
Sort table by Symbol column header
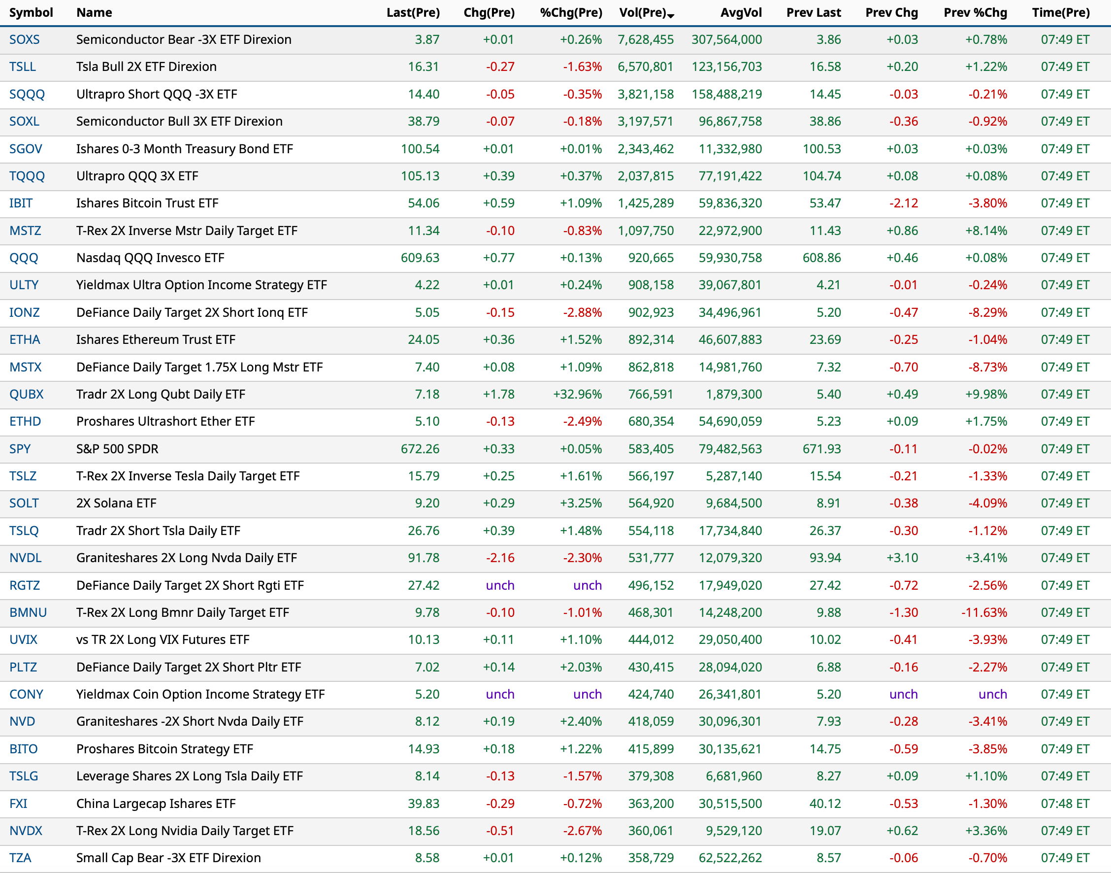pos(31,13)
